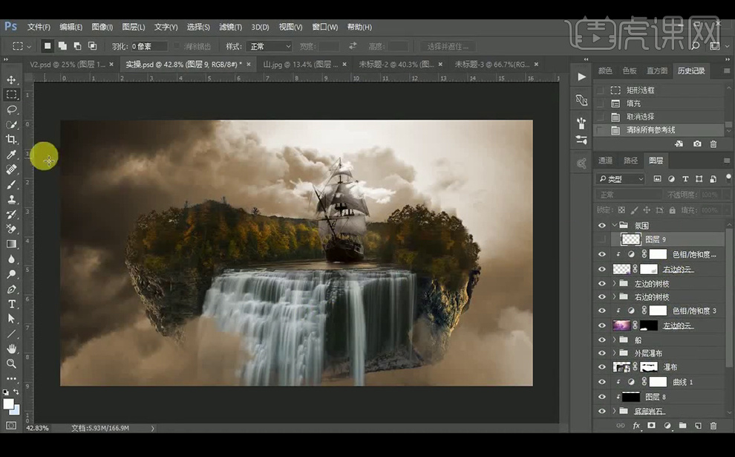The image size is (735, 457).
Task: Click the delete layer trash icon
Action: (713, 426)
